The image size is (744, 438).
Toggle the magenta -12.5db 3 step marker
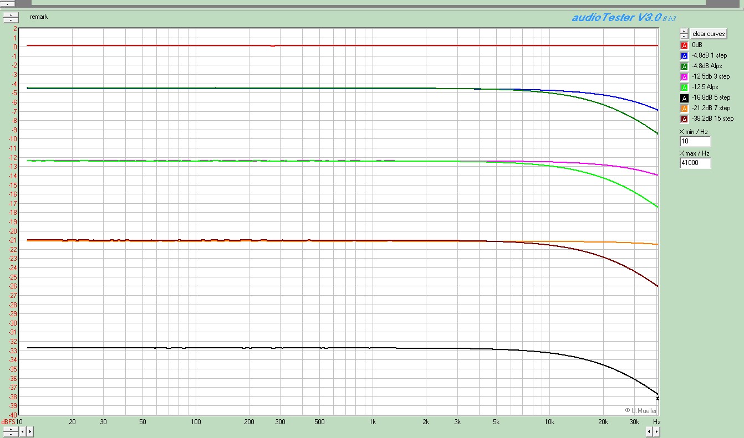pyautogui.click(x=684, y=77)
